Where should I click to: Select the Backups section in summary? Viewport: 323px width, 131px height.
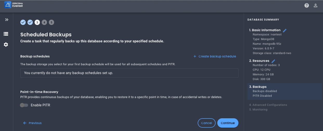pyautogui.click(x=285, y=91)
